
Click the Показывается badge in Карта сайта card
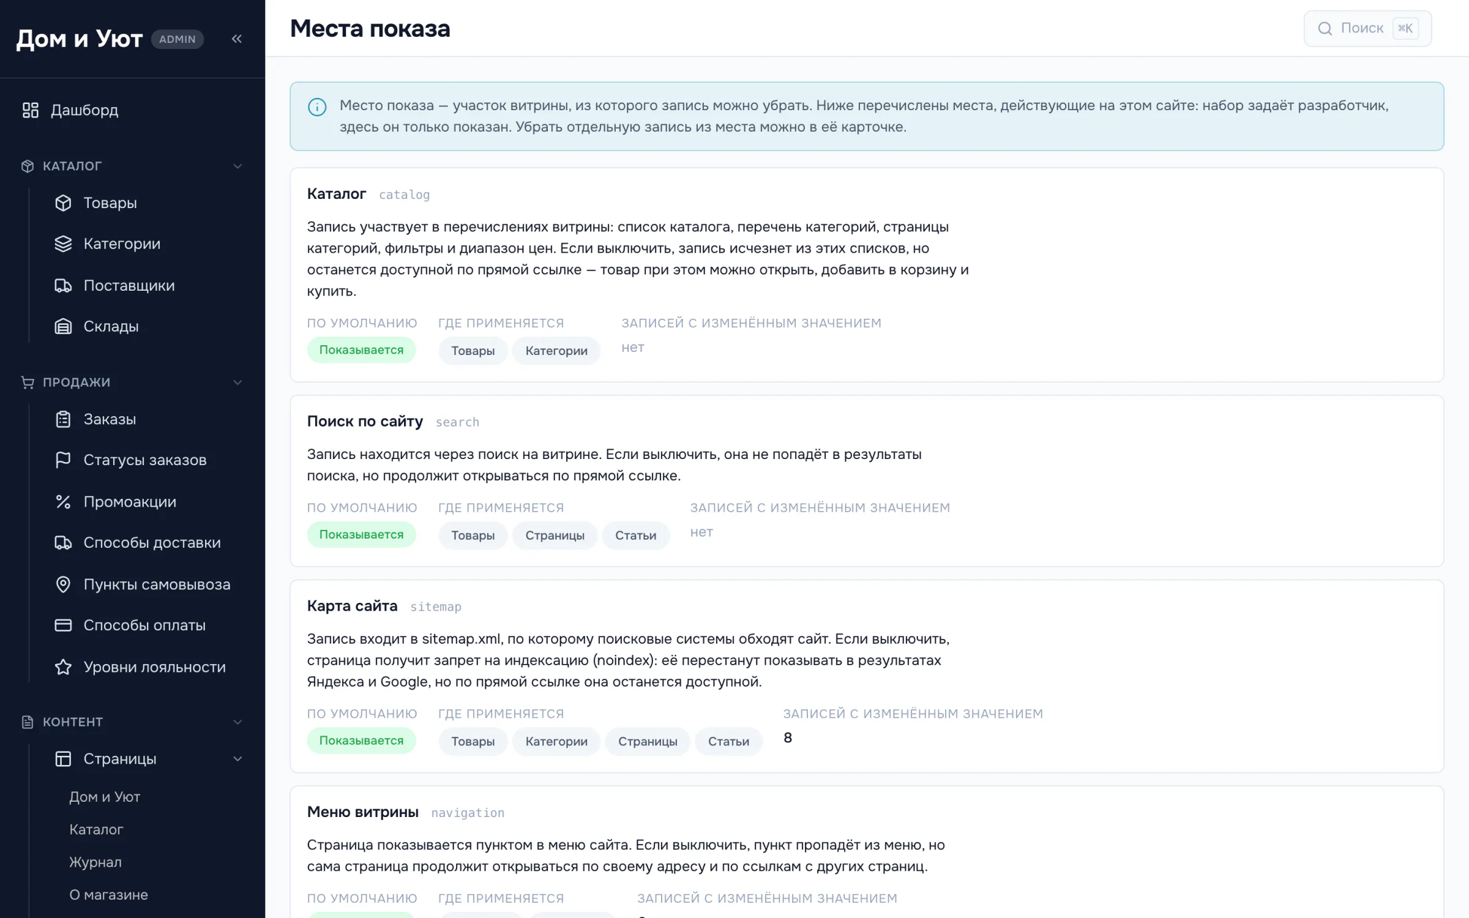[x=361, y=741]
